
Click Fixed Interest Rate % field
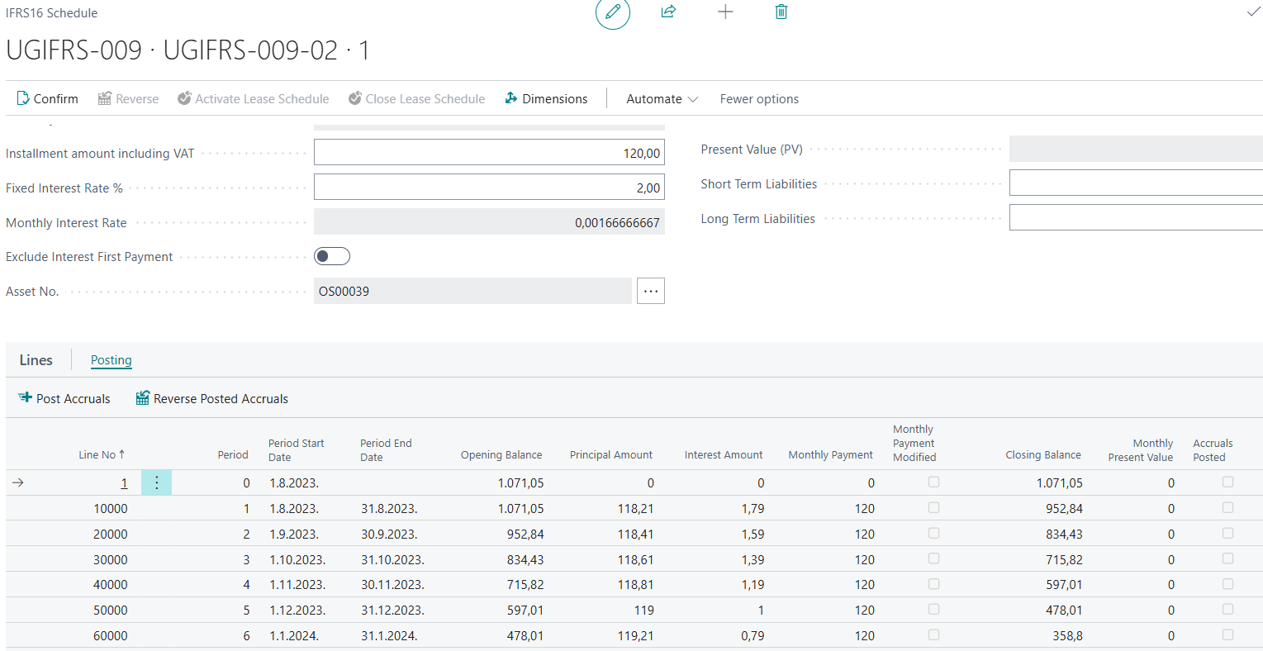tap(489, 188)
